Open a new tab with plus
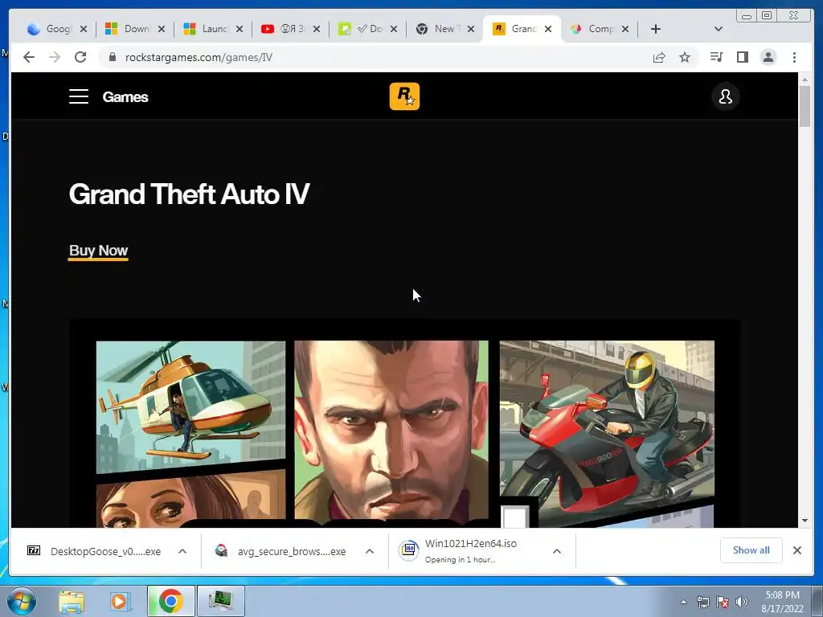 [656, 29]
